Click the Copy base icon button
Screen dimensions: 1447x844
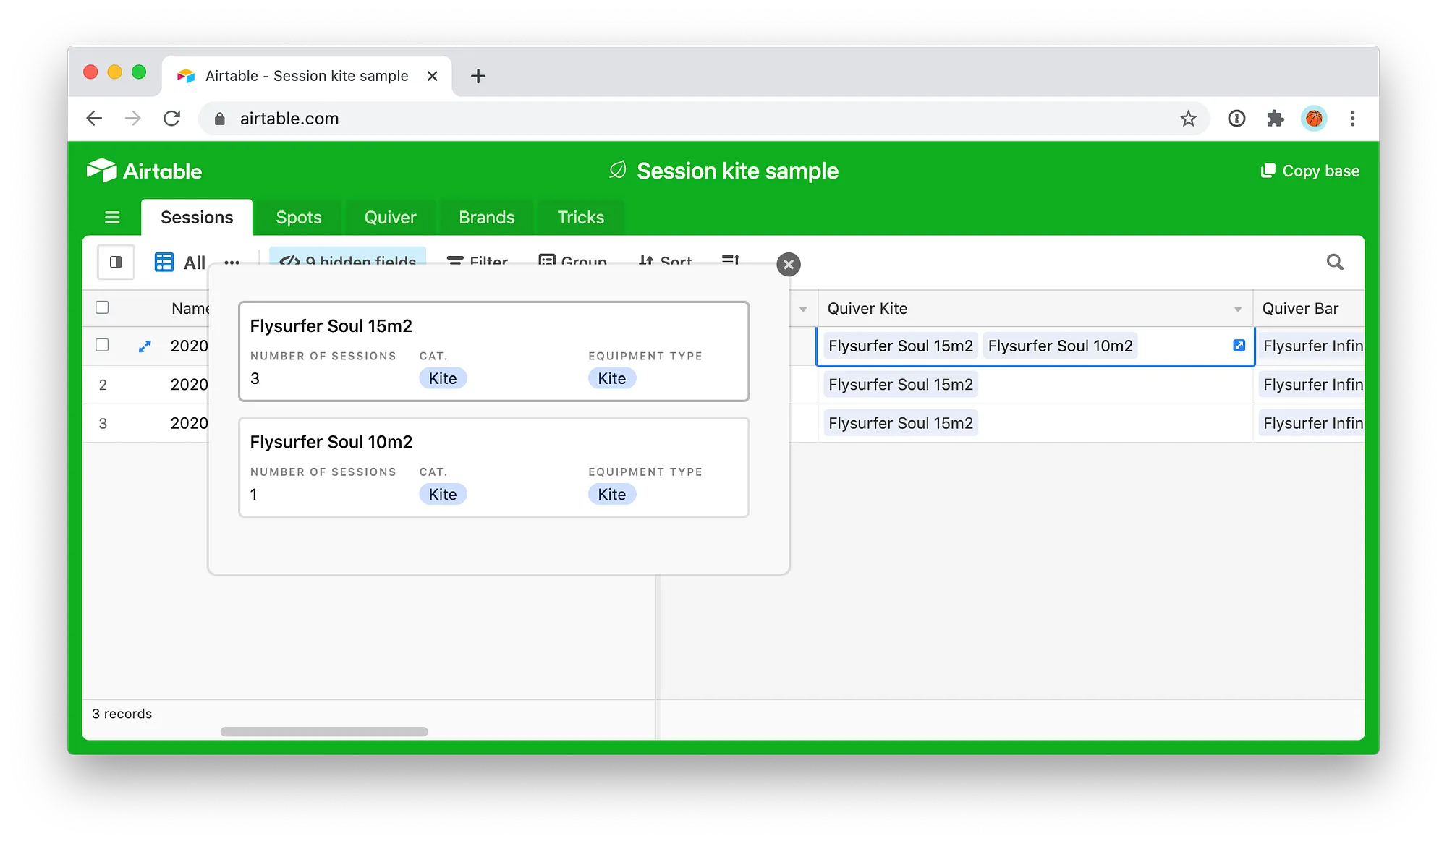click(x=1310, y=171)
